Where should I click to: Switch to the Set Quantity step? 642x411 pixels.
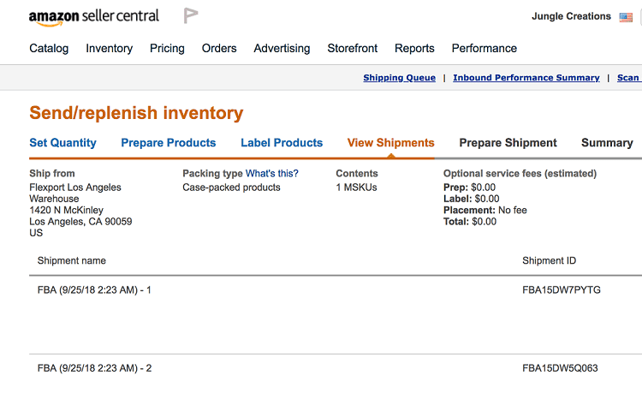pos(62,143)
